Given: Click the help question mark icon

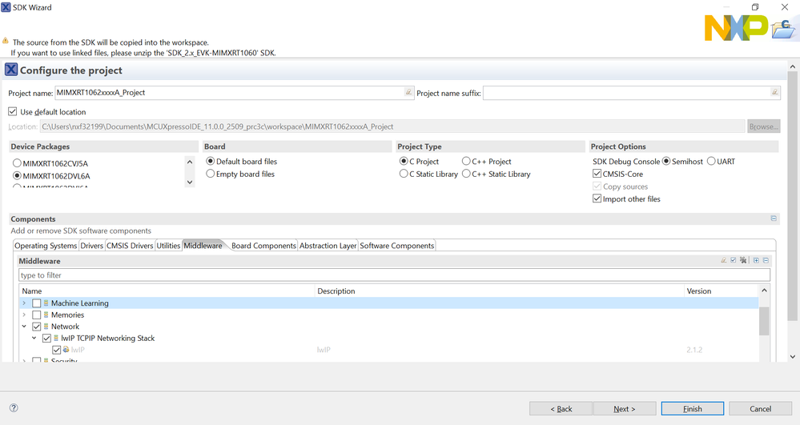Looking at the screenshot, I should 14,407.
